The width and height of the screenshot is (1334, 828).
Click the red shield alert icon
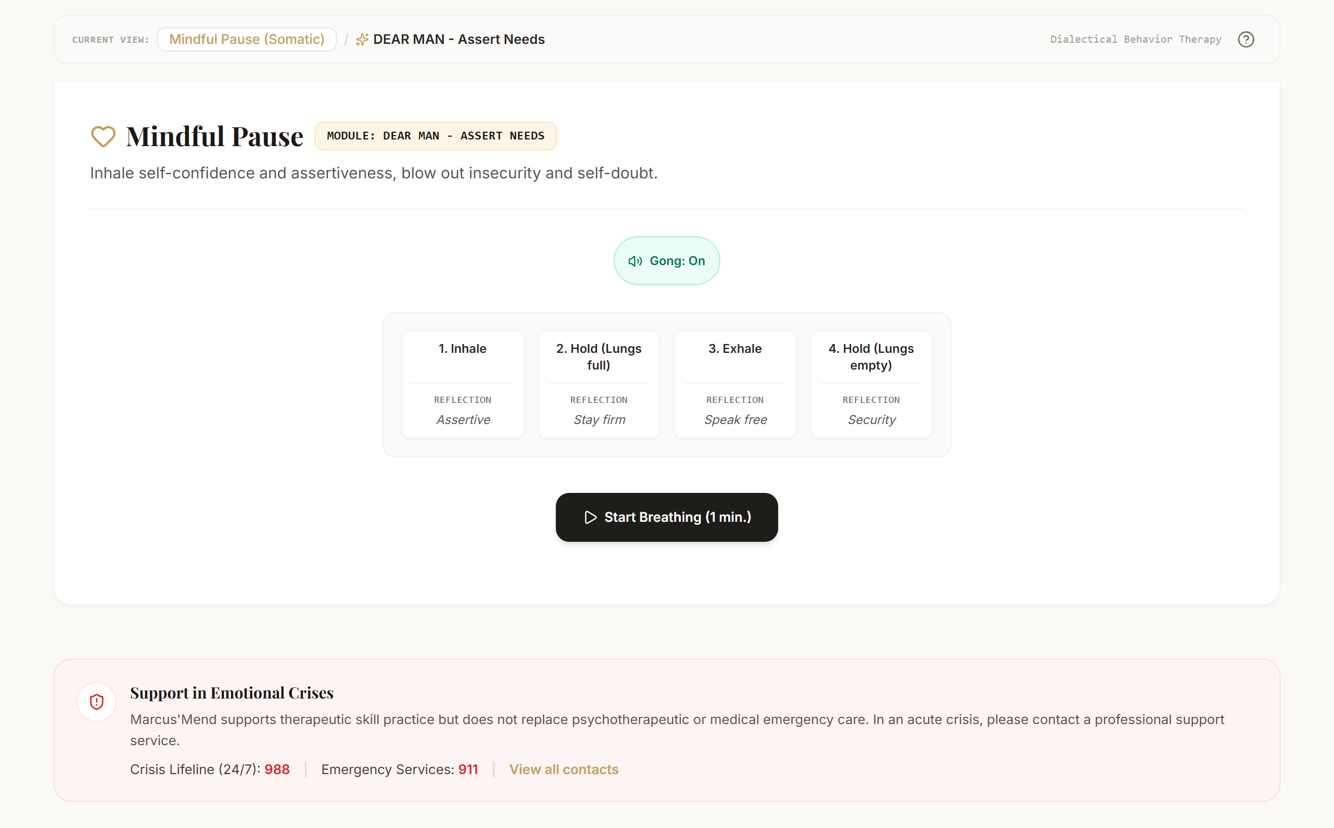point(97,702)
